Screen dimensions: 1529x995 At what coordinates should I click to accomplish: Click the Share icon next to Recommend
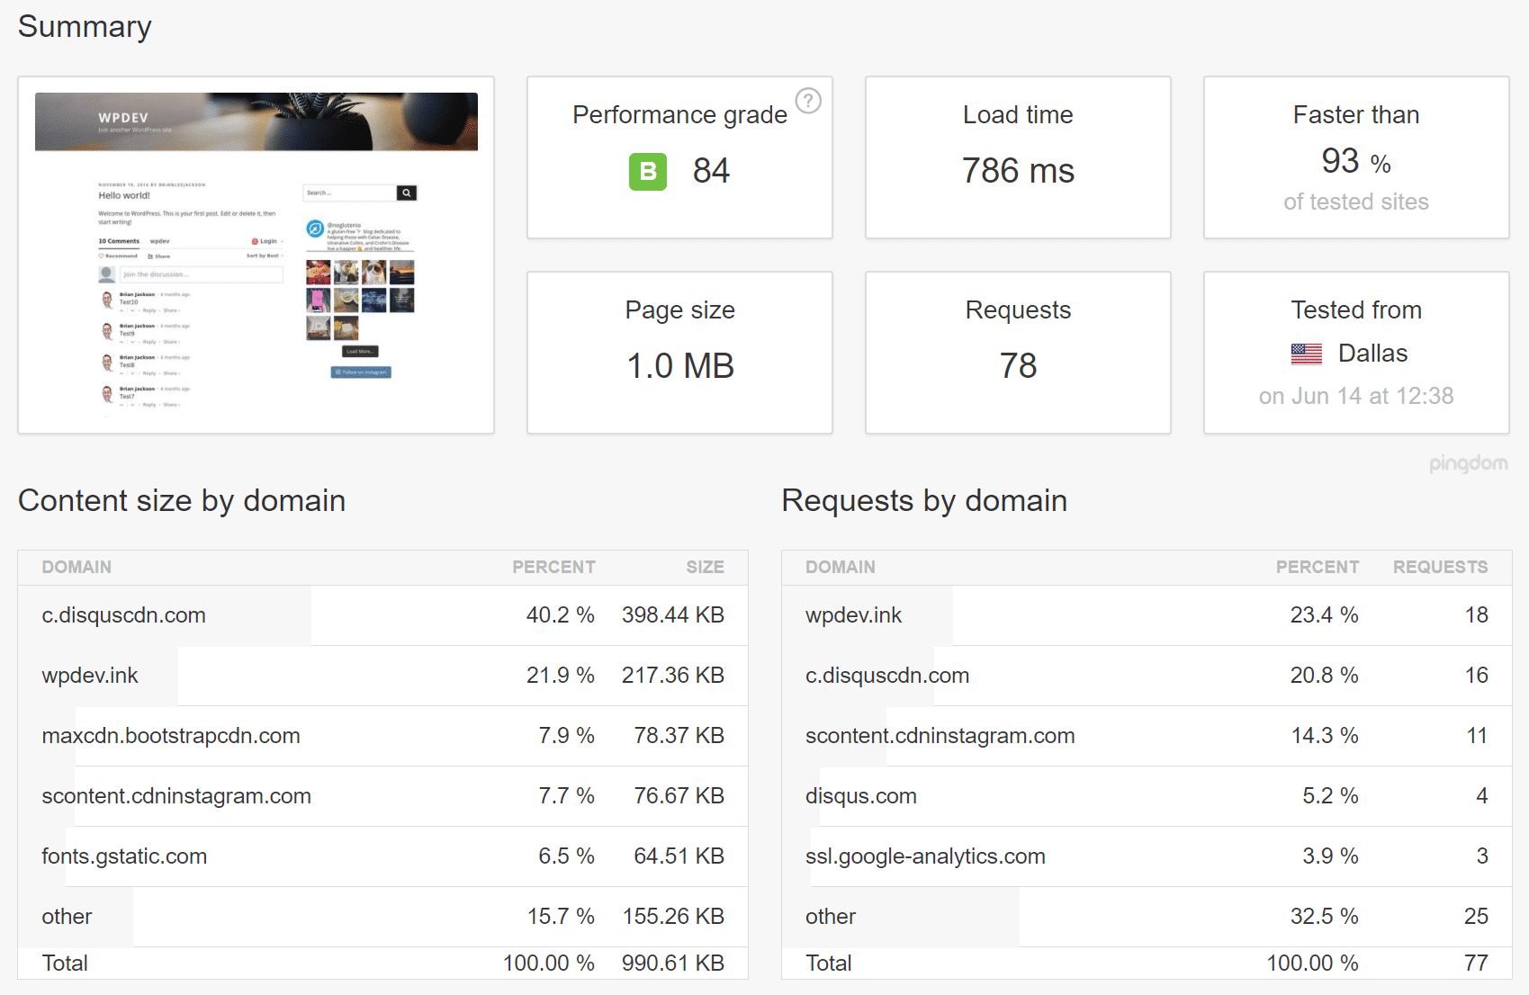(150, 256)
